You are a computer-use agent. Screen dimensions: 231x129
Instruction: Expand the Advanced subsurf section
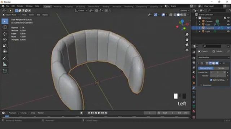point(206,85)
